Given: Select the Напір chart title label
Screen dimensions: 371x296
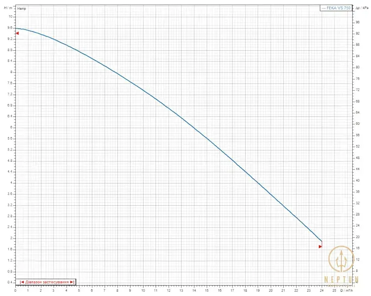Looking at the screenshot, I should [22, 8].
